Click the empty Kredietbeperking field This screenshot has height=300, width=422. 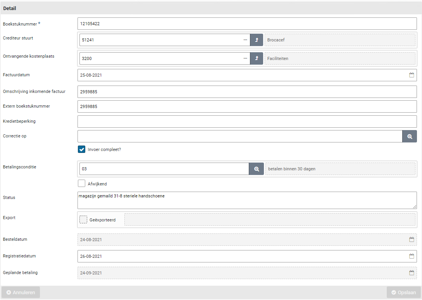click(247, 122)
